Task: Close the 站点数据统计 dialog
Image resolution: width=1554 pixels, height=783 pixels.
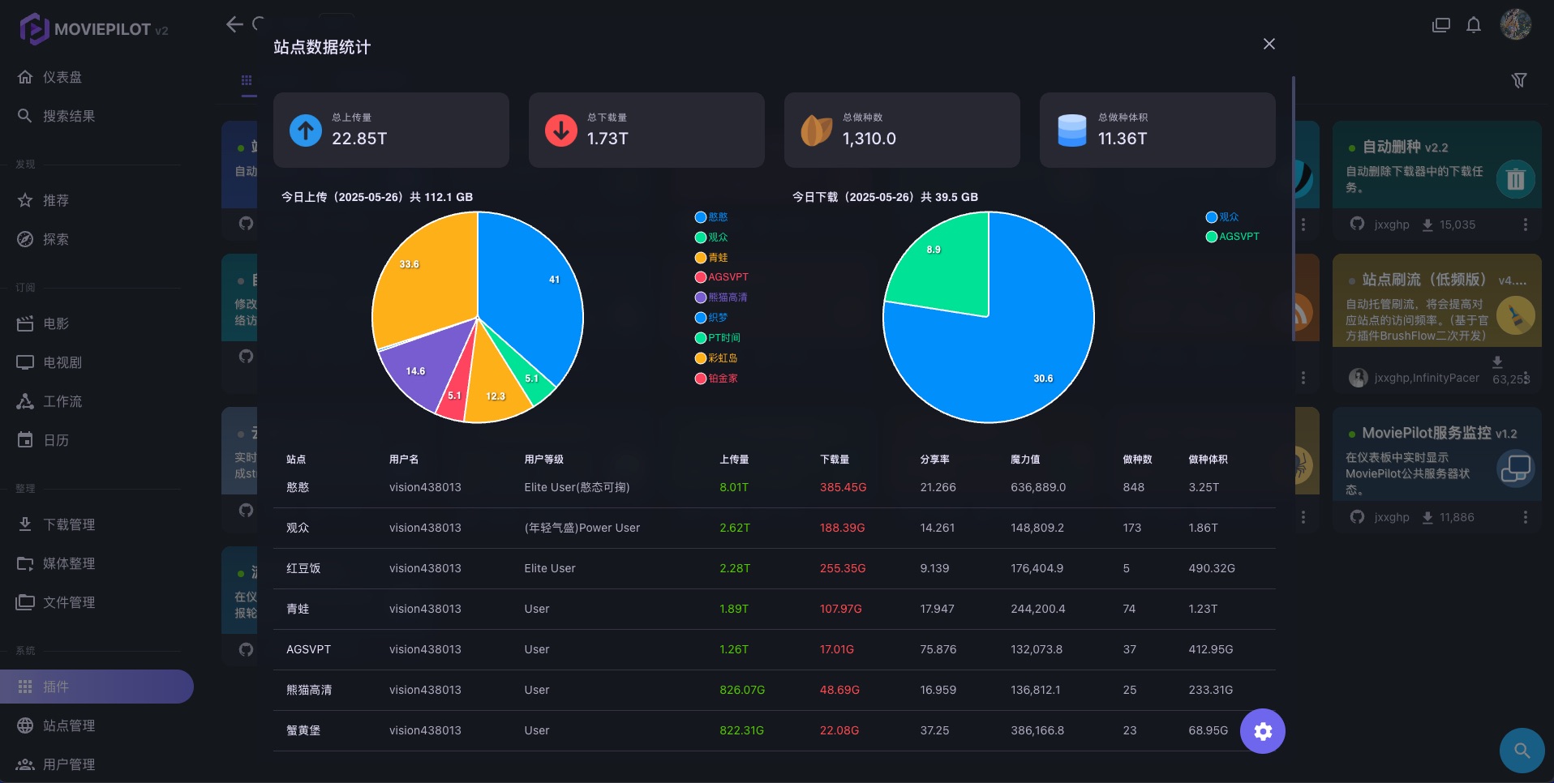Action: (1269, 44)
